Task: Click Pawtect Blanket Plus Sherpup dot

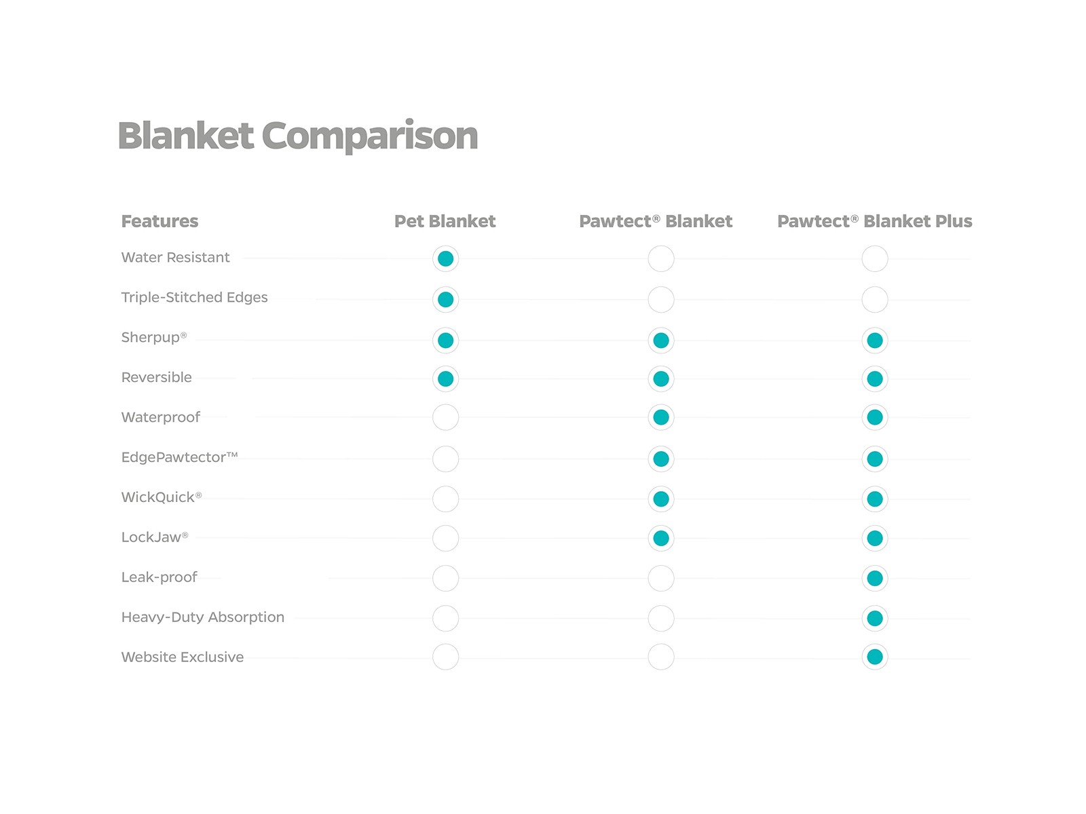Action: tap(874, 341)
